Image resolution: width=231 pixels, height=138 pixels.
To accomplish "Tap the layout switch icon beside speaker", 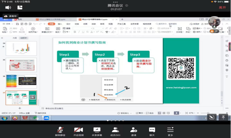I will (20, 7).
